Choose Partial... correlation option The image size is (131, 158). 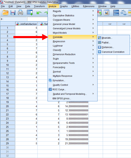pyautogui.click(x=113, y=42)
